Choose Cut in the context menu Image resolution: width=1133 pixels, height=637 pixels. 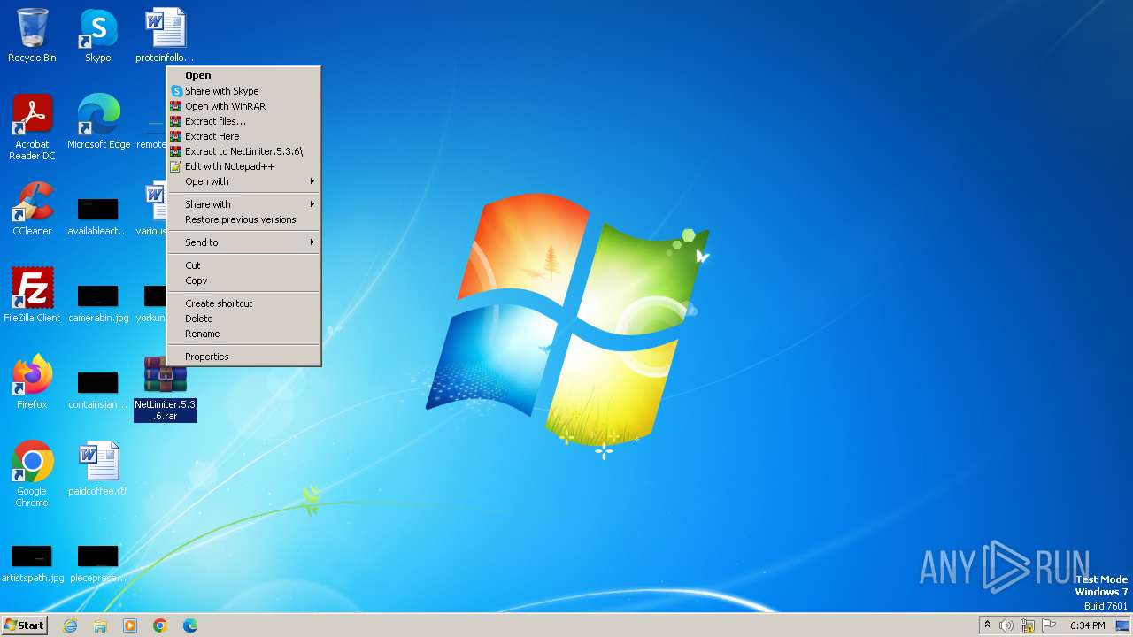[x=243, y=265]
